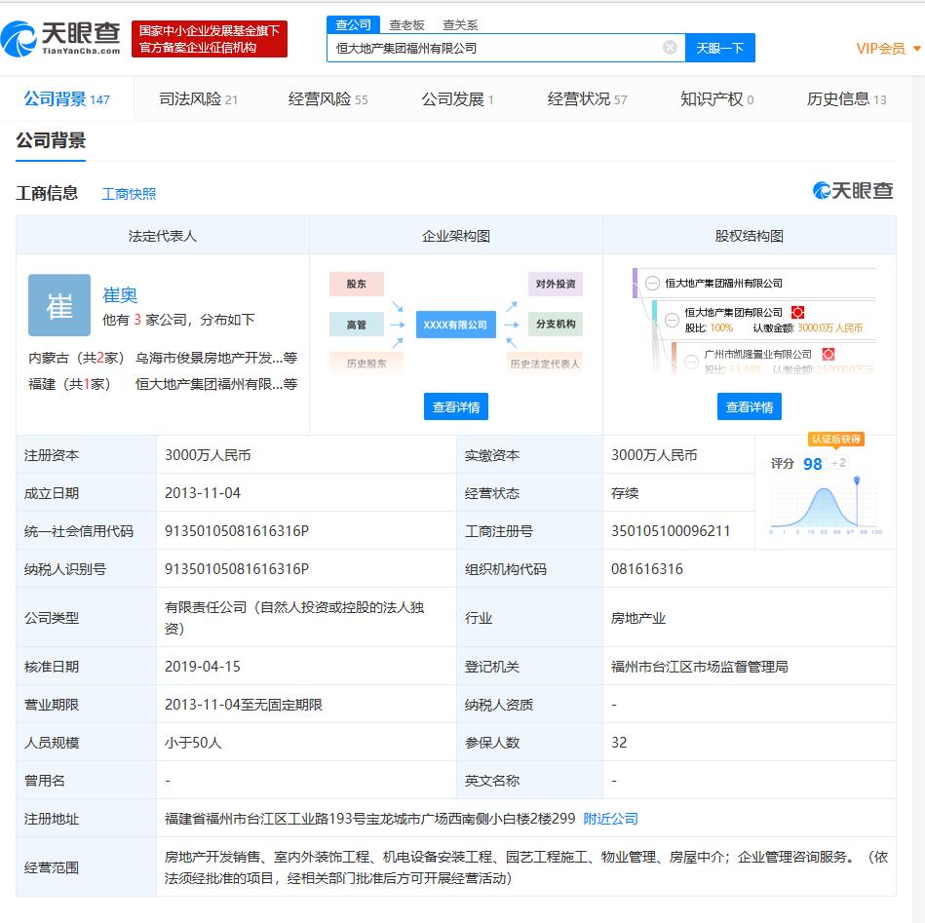This screenshot has height=923, width=925.
Task: Open the 公司背景 147 tab
Action: coord(66,99)
